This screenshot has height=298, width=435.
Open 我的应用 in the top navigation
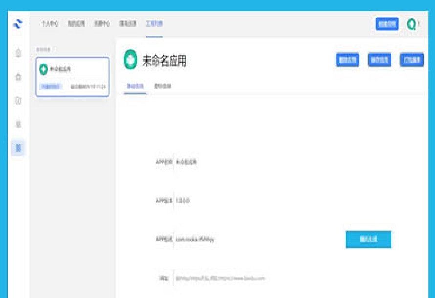[x=76, y=24]
